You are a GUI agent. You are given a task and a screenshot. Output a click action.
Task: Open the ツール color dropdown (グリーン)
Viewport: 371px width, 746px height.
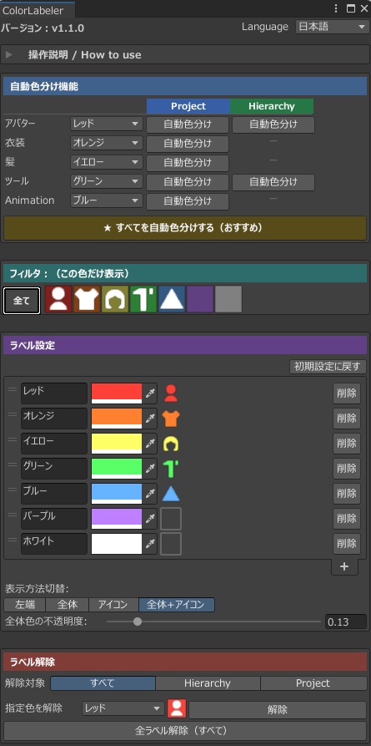pos(107,181)
